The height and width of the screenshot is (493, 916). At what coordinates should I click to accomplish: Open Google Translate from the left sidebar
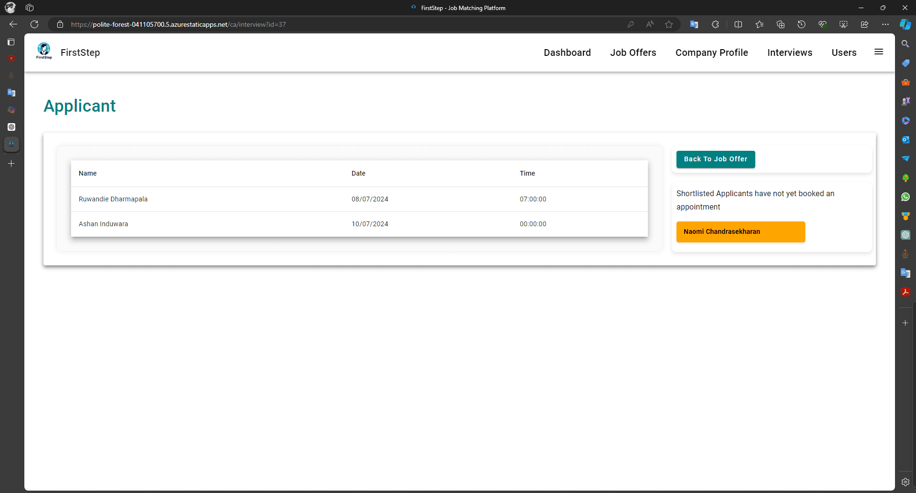tap(11, 93)
